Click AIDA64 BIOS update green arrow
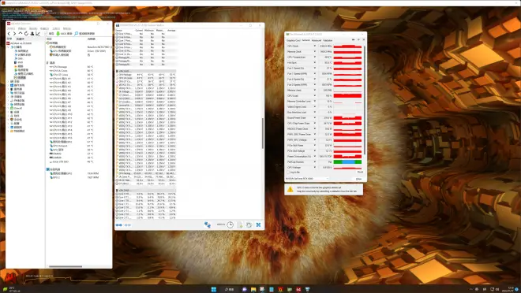Viewport: 521px width, 293px height. [x=58, y=34]
